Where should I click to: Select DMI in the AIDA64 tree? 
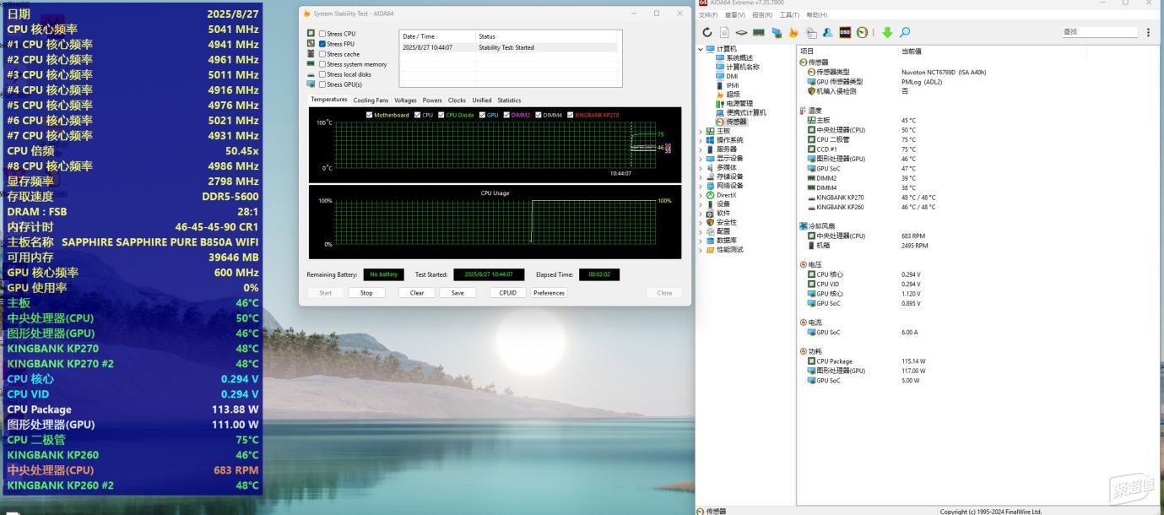point(726,76)
